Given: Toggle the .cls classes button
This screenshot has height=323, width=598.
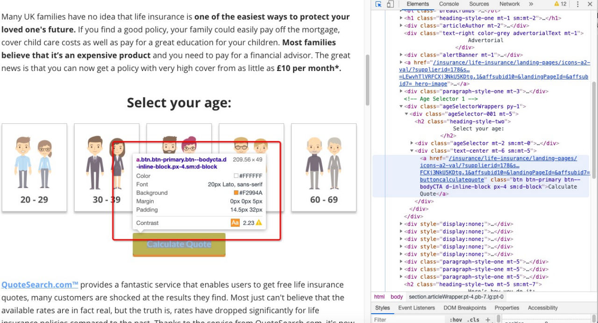Looking at the screenshot, I should 473,320.
